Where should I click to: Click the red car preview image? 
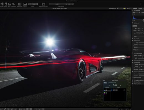pos(65,59)
